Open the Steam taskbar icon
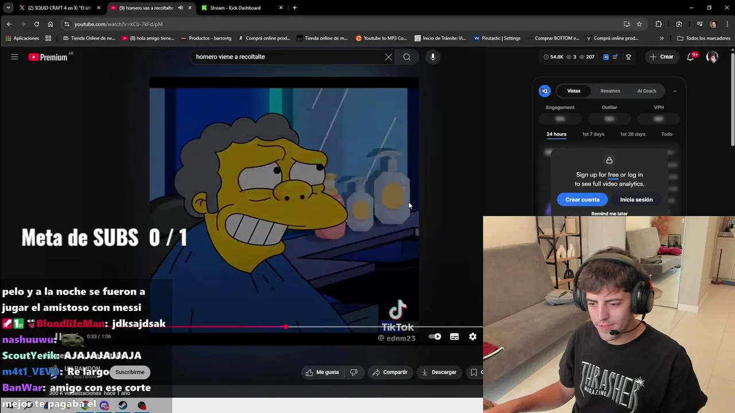The image size is (735, 413). 123,406
